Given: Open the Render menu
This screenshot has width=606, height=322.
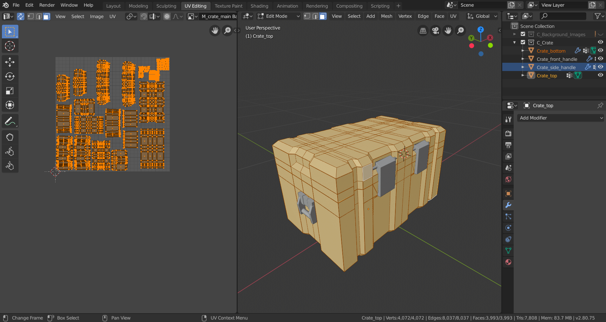Looking at the screenshot, I should 47,5.
